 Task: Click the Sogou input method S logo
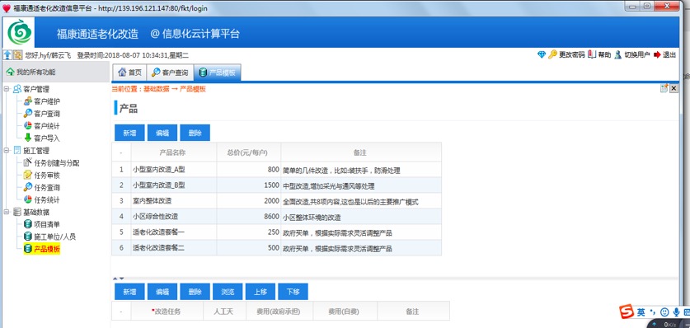point(627,312)
